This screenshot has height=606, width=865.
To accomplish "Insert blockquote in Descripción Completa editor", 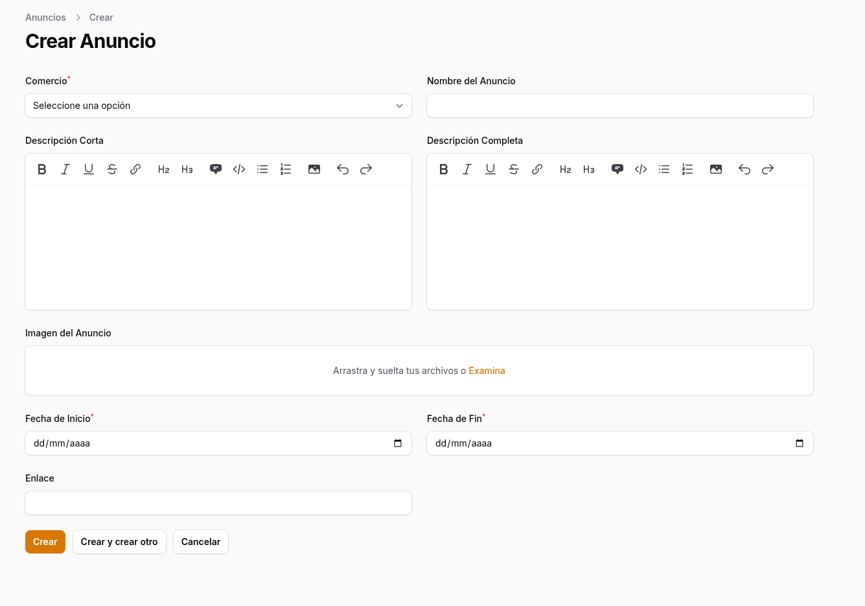I will (617, 169).
